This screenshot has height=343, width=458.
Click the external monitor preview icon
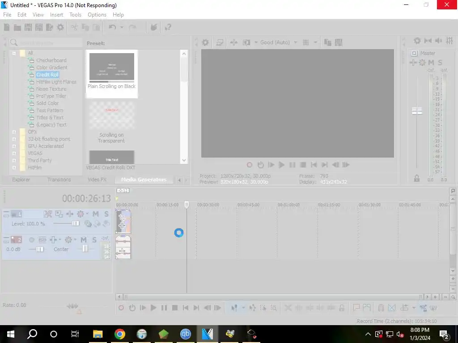[x=219, y=42]
